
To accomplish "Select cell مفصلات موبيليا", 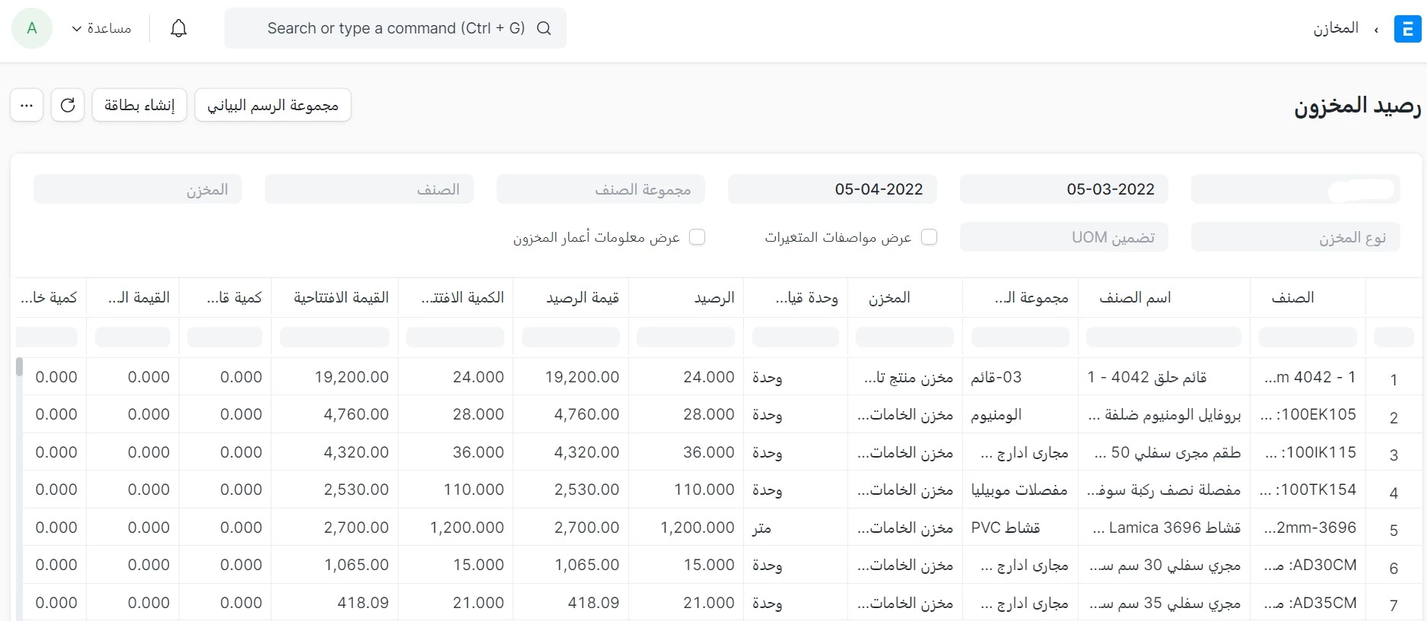I will [x=1020, y=490].
